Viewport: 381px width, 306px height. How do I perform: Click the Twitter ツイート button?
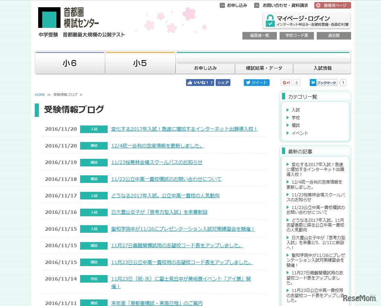click(257, 83)
